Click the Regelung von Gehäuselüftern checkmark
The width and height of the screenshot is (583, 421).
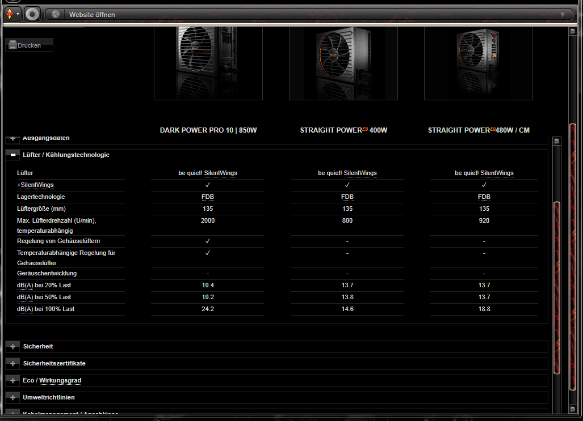[x=208, y=241]
